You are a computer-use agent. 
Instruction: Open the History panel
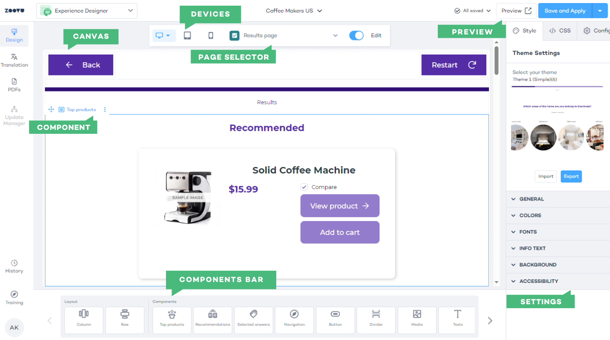[x=14, y=266]
